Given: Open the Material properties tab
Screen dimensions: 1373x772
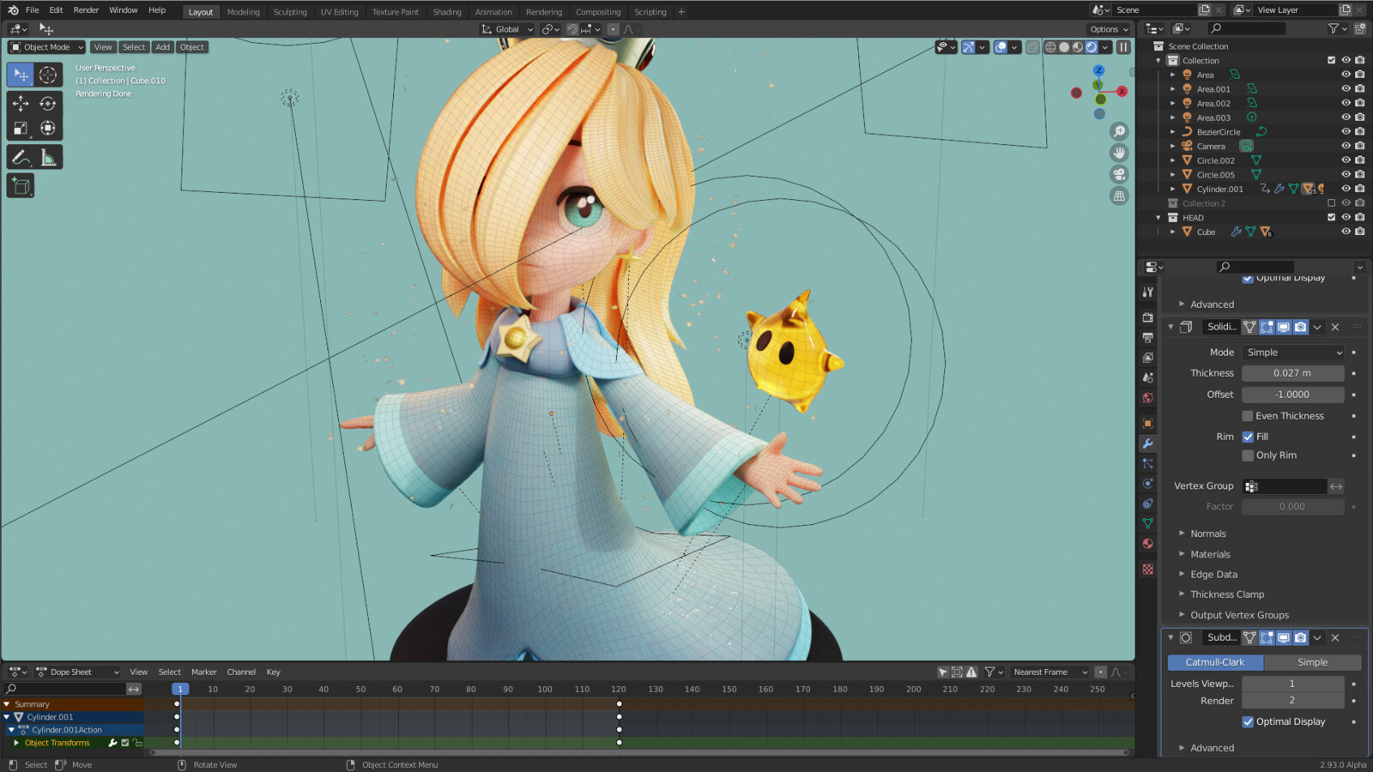Looking at the screenshot, I should tap(1148, 544).
